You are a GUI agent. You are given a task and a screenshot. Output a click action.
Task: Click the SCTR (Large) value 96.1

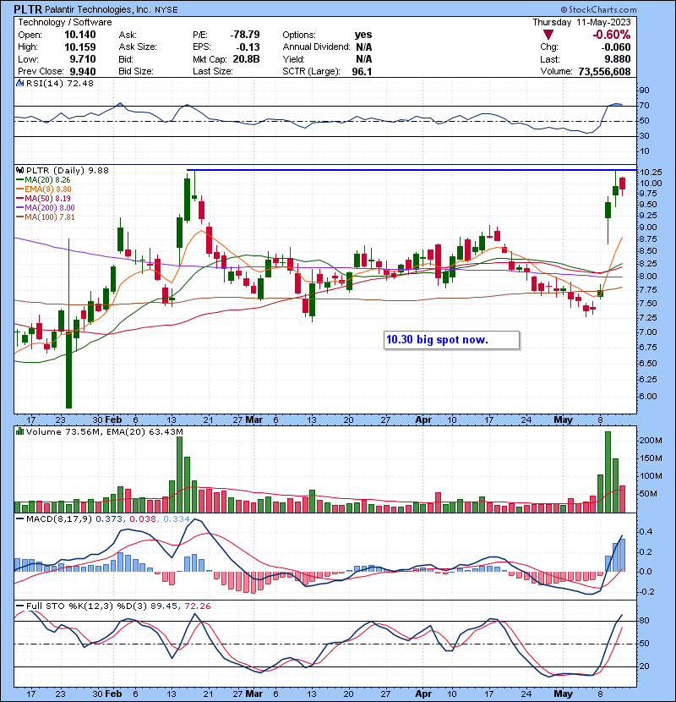tap(362, 72)
